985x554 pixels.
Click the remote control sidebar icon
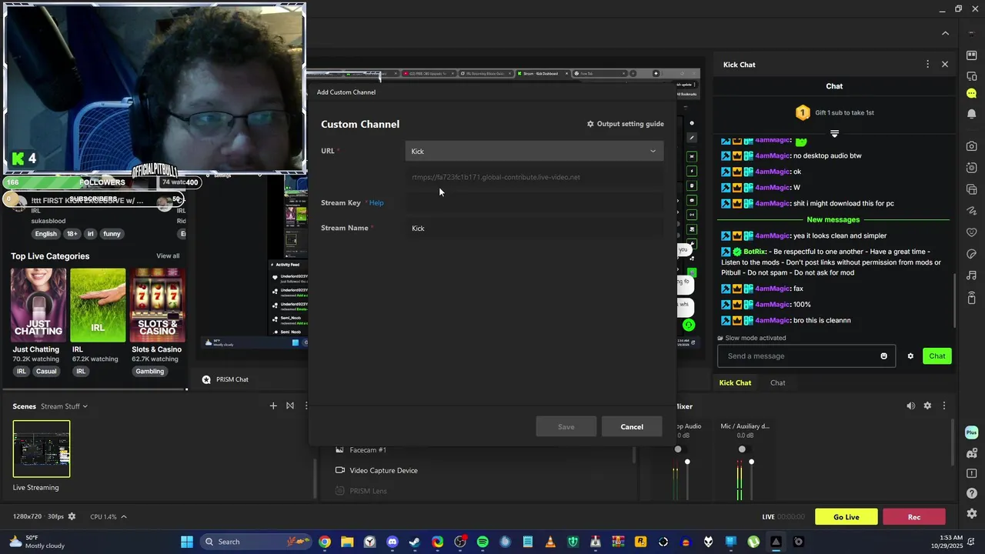(971, 298)
